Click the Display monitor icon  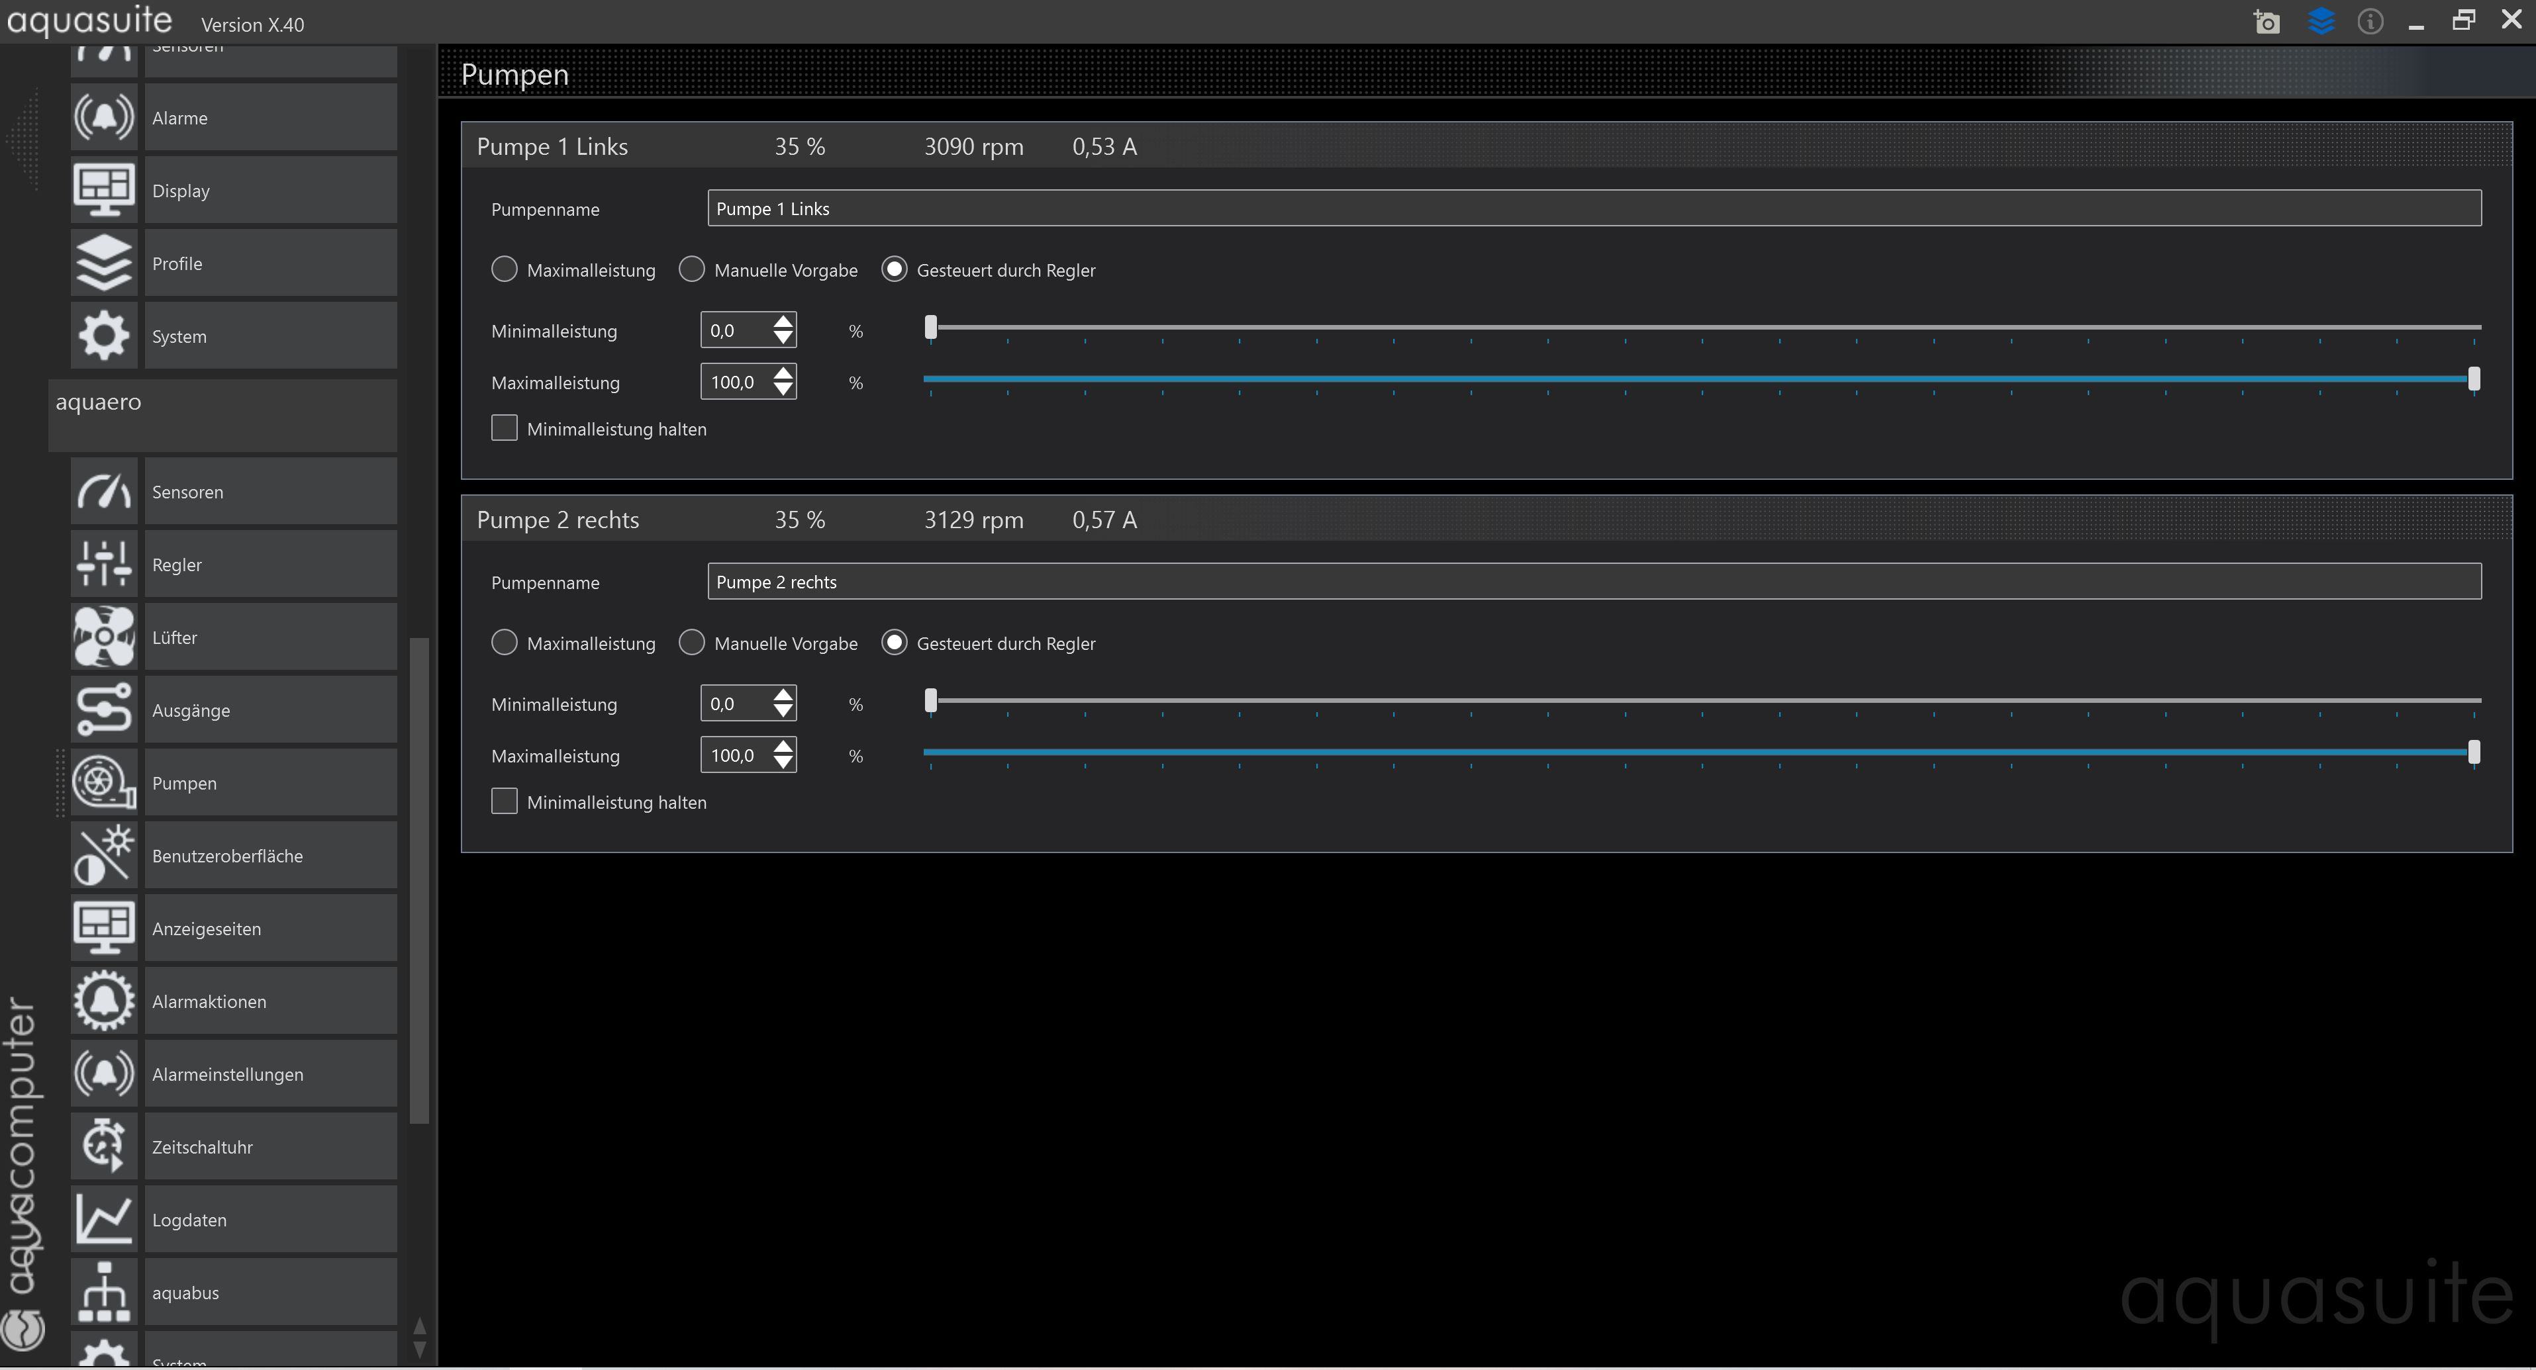click(x=103, y=190)
